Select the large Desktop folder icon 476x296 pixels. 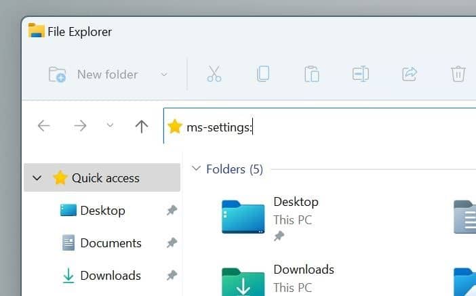243,217
